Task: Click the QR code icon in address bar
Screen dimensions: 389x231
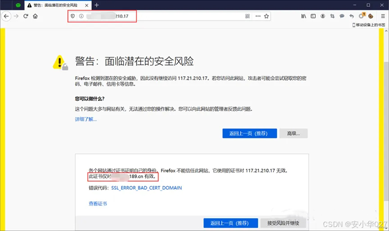Action: (x=247, y=16)
